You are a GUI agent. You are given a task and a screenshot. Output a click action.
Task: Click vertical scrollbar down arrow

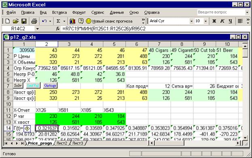[245, 138]
